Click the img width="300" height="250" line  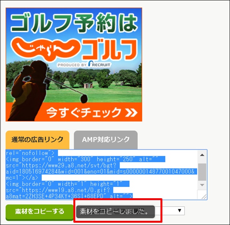tap(82, 159)
